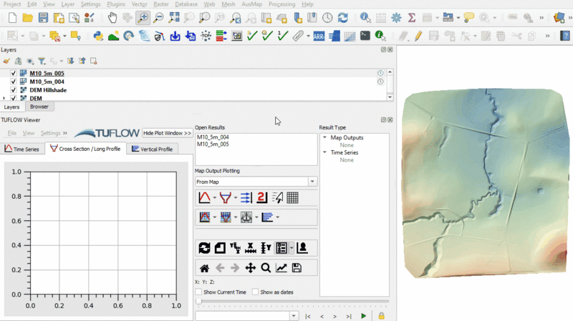Open the Processing menu
Screen dimensions: 573x321
pyautogui.click(x=281, y=4)
